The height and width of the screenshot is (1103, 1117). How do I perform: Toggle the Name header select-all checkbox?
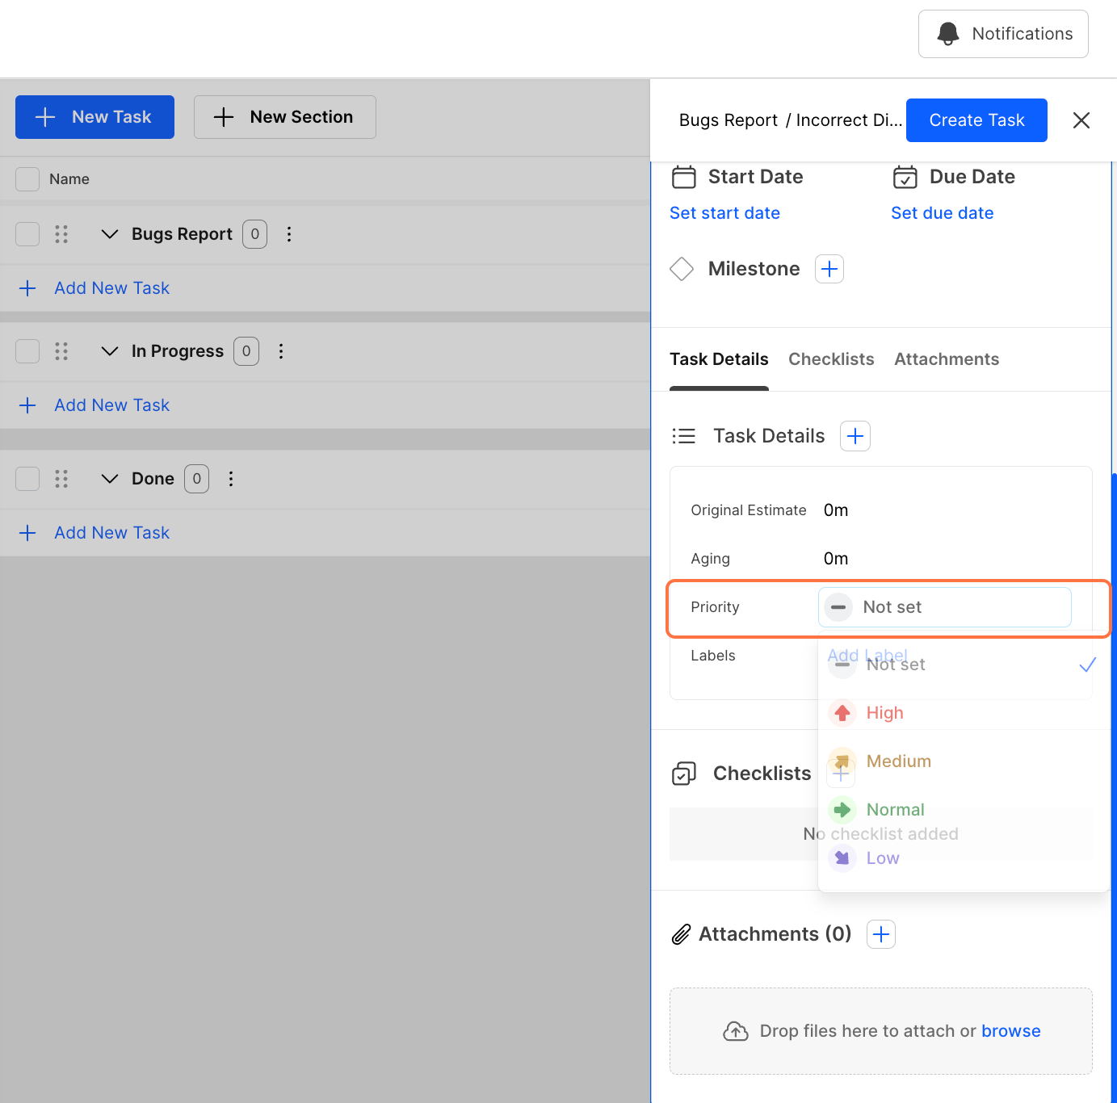[27, 179]
